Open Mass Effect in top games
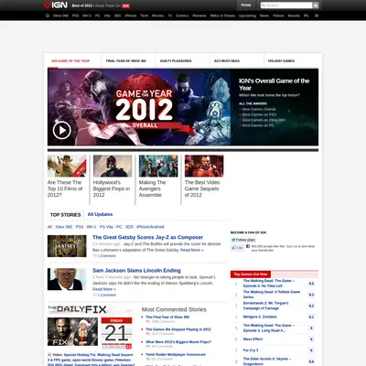 pos(253,339)
